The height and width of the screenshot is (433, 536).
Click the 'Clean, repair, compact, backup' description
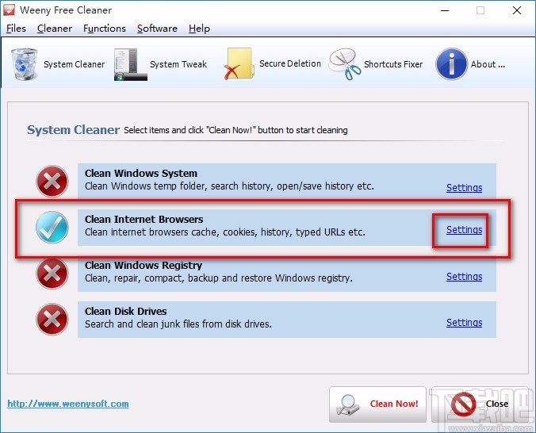click(x=218, y=278)
